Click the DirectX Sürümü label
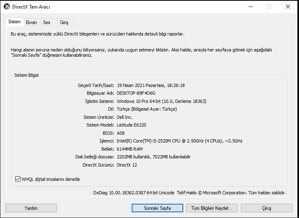Image resolution: width=299 pixels, height=218 pixels. point(99,165)
